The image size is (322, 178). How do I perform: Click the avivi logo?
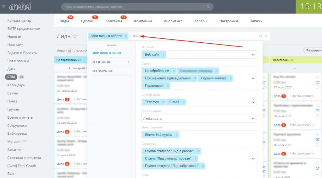[20, 7]
